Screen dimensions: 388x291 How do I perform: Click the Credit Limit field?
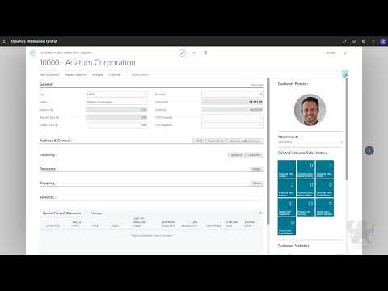pos(116,125)
